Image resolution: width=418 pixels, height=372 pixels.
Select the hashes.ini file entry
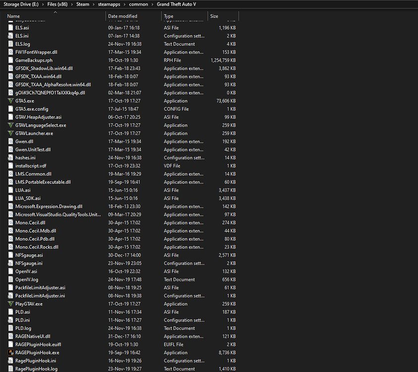[x=25, y=158]
